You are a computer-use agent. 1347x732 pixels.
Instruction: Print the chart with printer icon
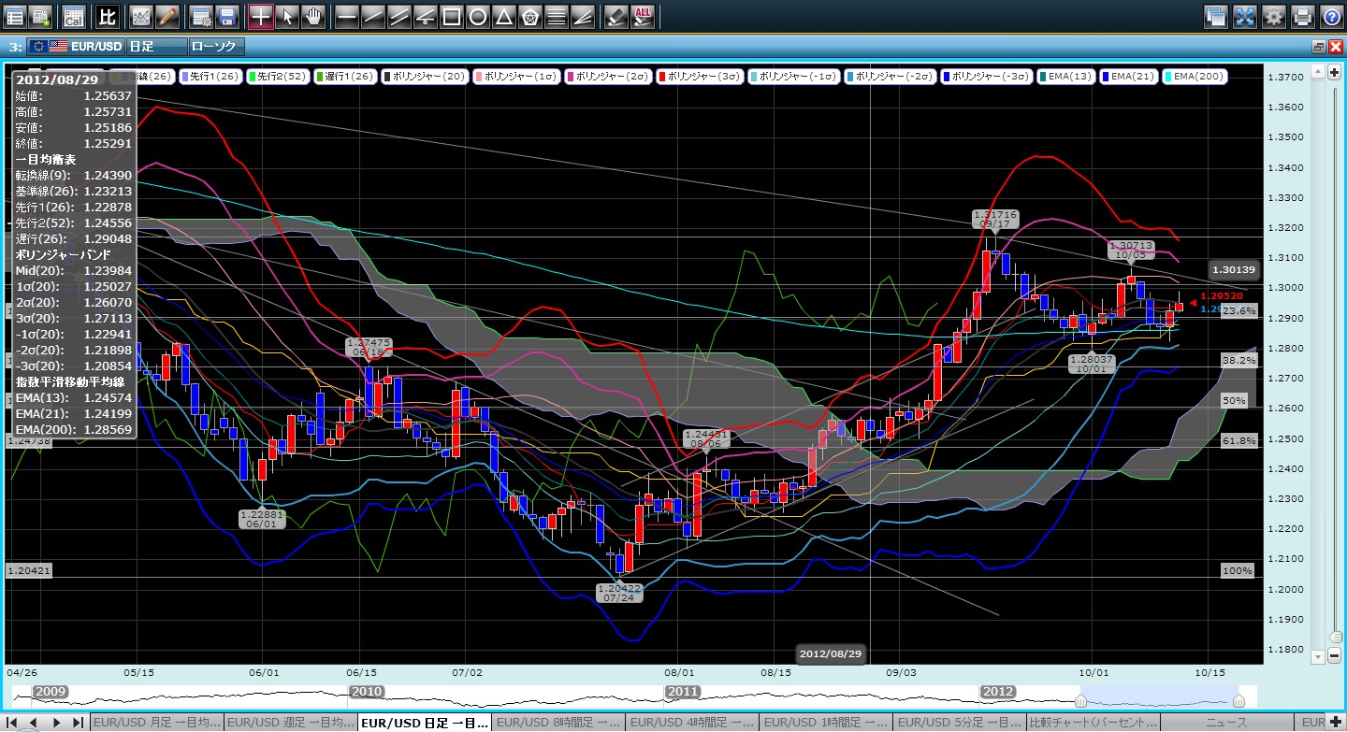click(1302, 16)
